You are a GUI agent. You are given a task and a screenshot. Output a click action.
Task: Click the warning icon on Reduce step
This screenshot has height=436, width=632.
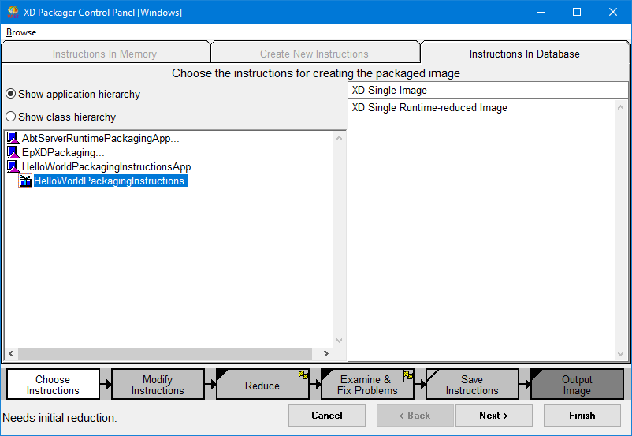tap(303, 375)
